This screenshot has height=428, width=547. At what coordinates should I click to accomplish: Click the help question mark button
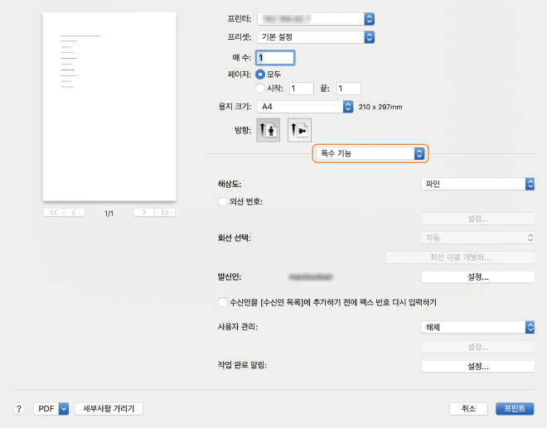click(18, 409)
